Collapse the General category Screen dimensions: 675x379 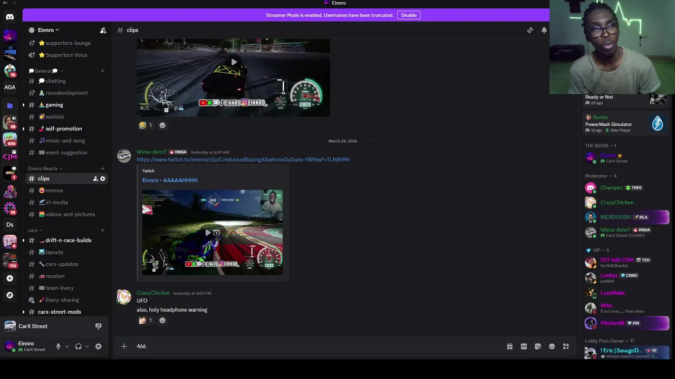pyautogui.click(x=46, y=71)
